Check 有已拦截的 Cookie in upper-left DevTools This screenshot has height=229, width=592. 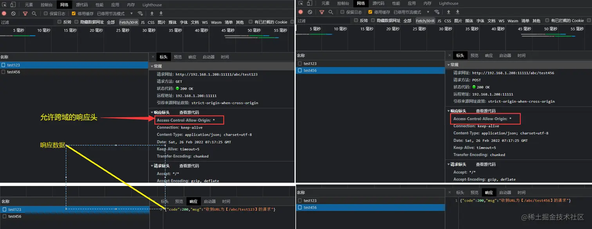coord(251,22)
